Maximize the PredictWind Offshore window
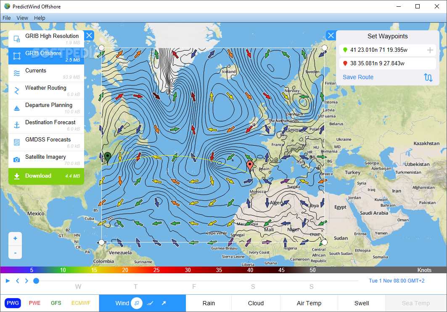Image resolution: width=447 pixels, height=312 pixels. point(418,6)
